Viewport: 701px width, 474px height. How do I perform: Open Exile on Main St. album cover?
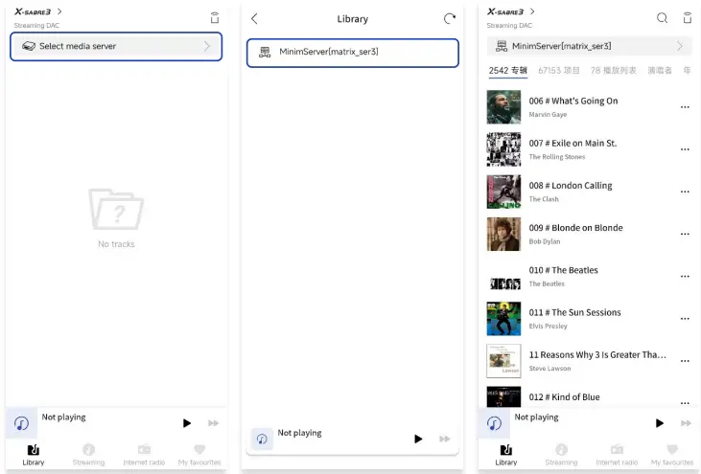click(x=503, y=149)
